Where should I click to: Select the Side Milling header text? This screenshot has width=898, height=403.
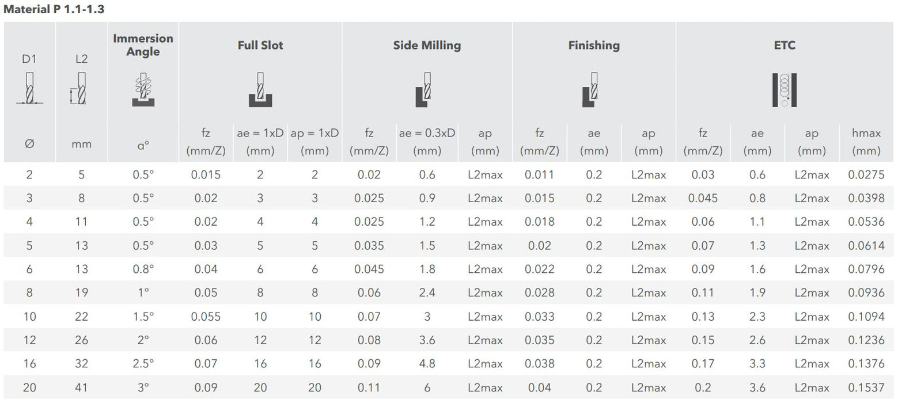427,45
